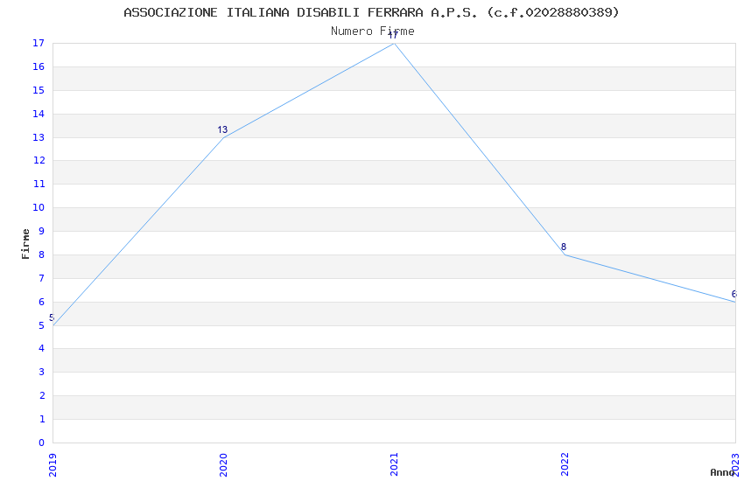Click the y-axis value 14
744x481 pixels.
[39, 114]
